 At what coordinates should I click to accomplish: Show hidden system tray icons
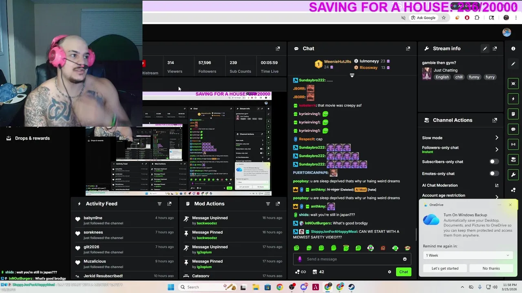[x=462, y=287]
